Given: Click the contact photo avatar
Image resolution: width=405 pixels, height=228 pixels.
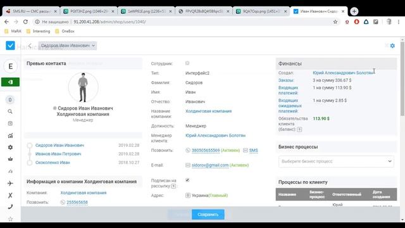Looking at the screenshot, I should coord(83,87).
